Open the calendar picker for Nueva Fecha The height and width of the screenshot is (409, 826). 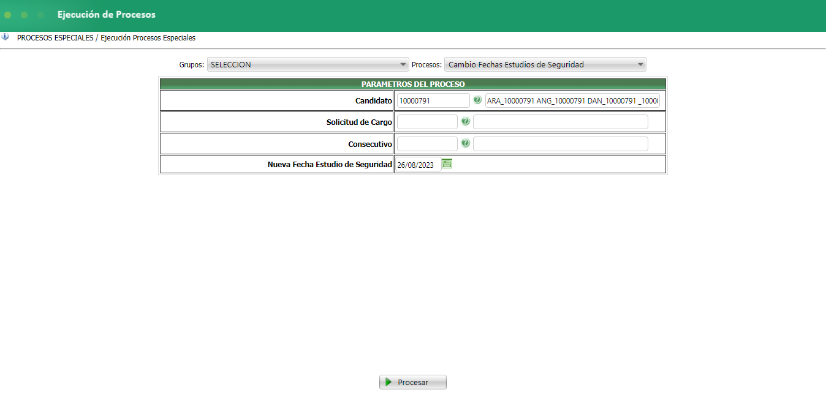tap(447, 163)
